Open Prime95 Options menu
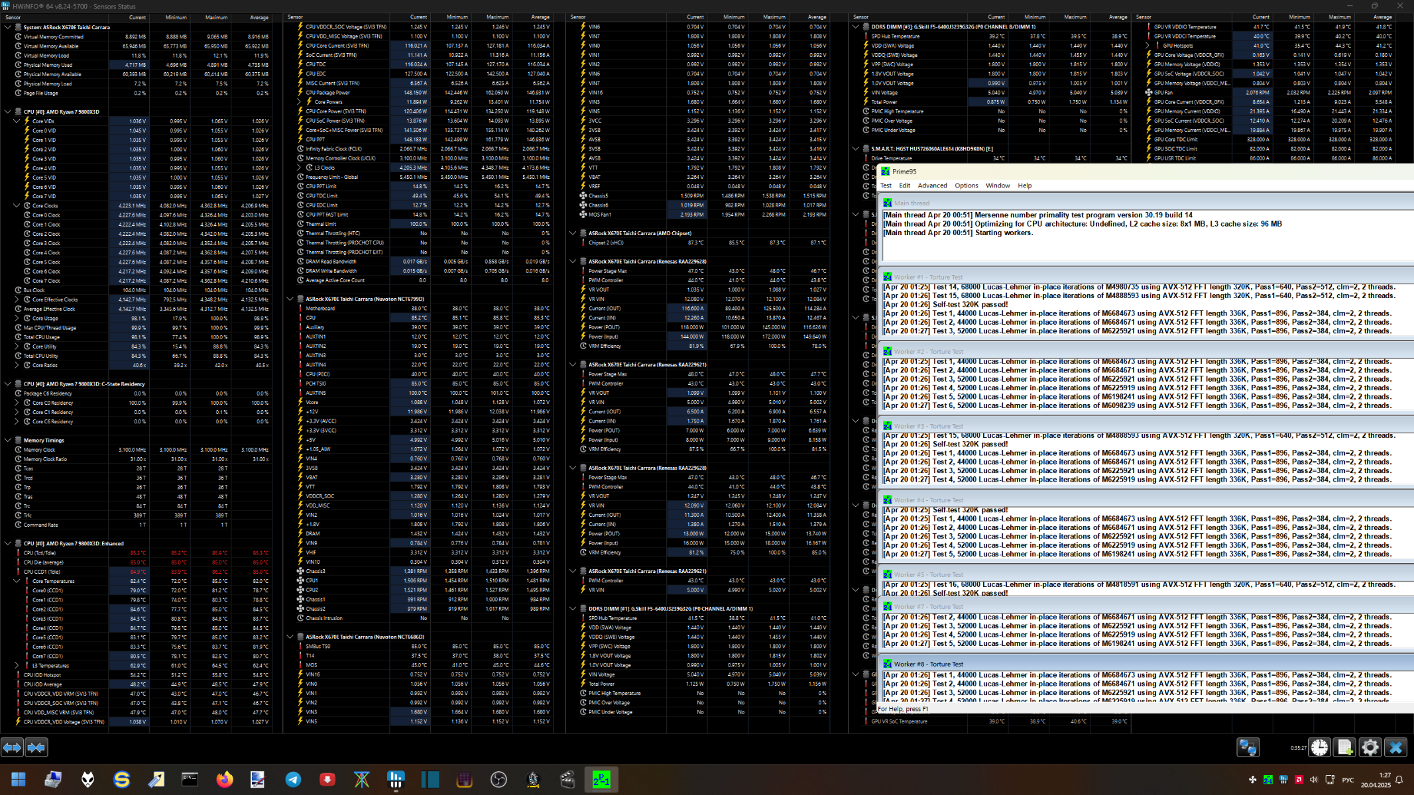 pos(966,185)
